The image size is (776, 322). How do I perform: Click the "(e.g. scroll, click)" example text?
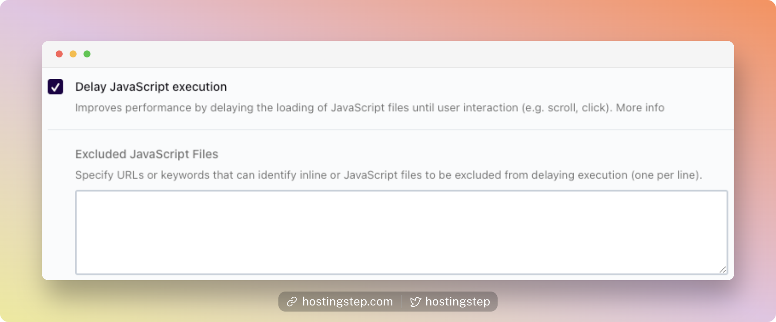pos(567,107)
